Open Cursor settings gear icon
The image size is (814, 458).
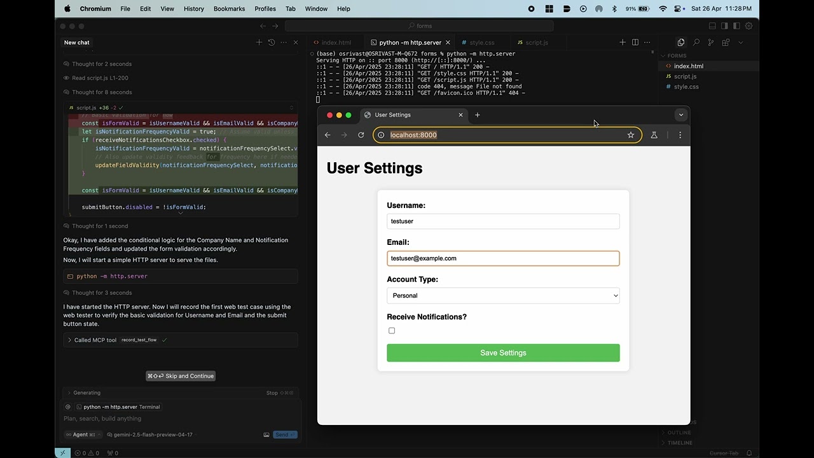[x=748, y=26]
